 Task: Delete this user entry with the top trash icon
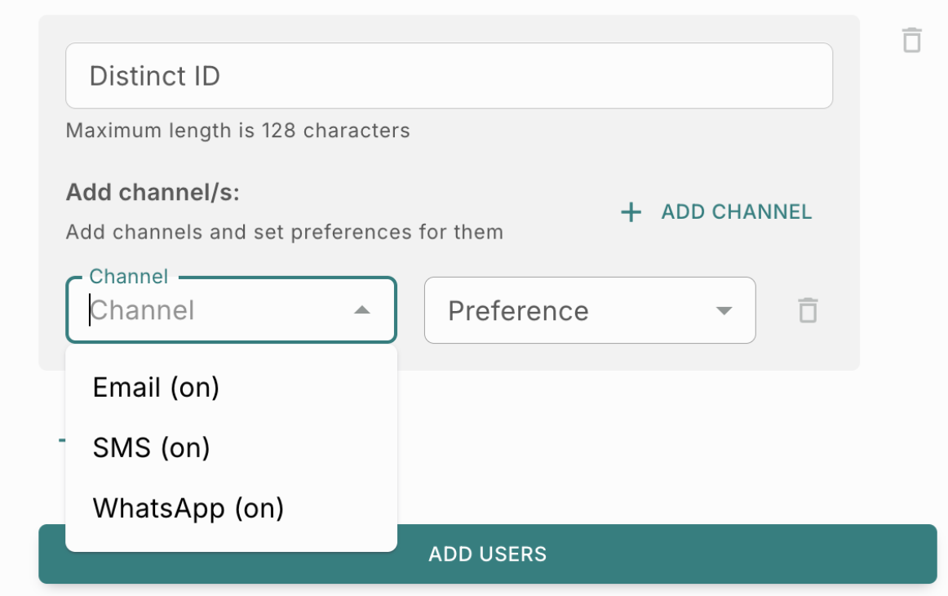[911, 41]
